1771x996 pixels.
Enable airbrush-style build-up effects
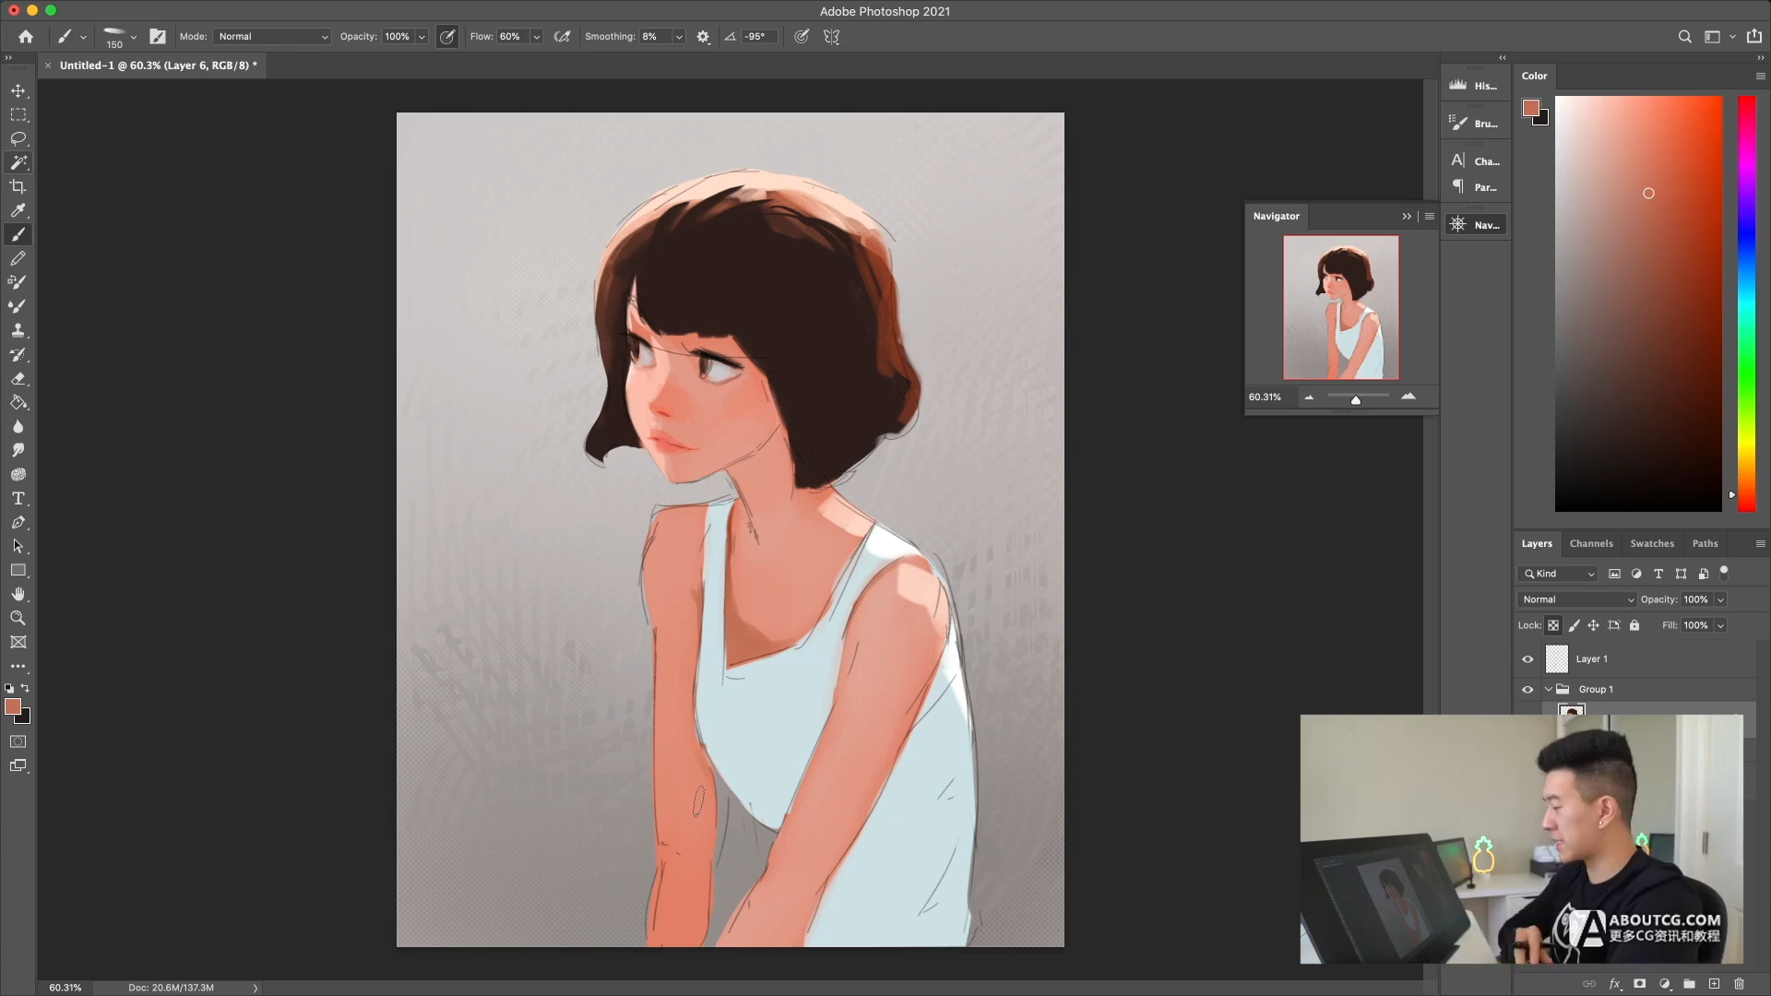(562, 37)
